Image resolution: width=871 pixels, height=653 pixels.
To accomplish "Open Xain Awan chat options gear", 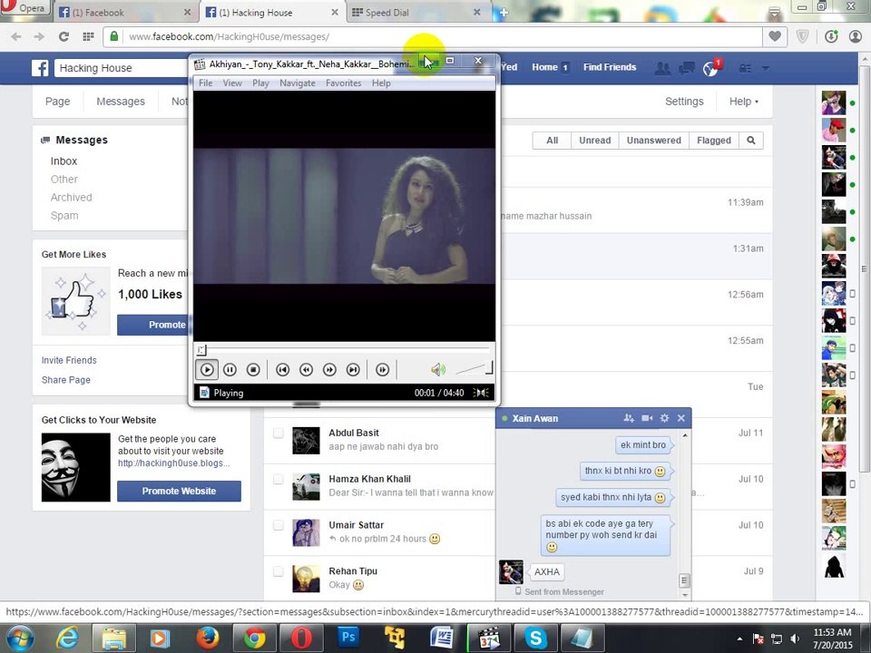I will (664, 418).
